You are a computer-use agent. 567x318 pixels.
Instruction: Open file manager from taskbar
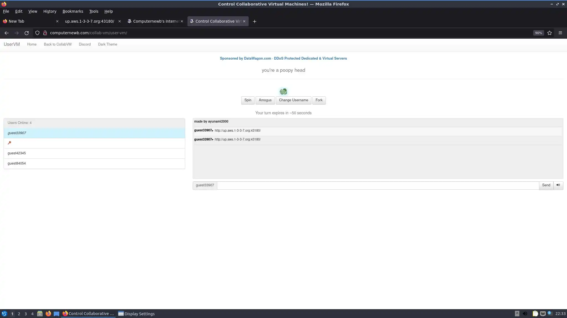[x=40, y=314]
